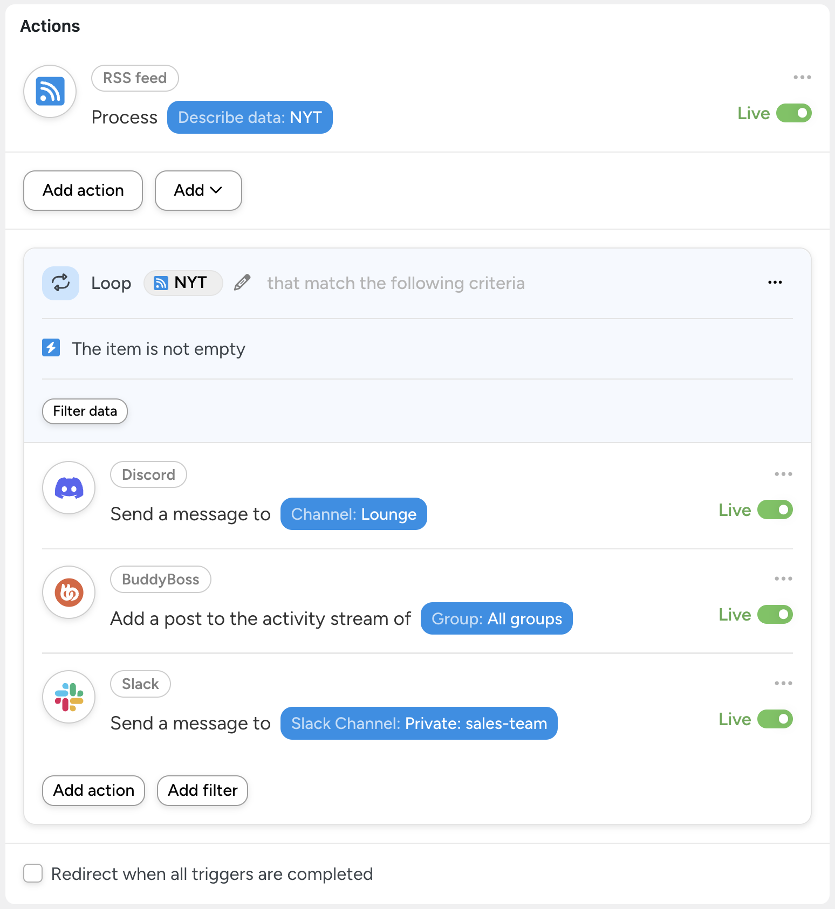Click the Slack logo icon

pyautogui.click(x=69, y=697)
